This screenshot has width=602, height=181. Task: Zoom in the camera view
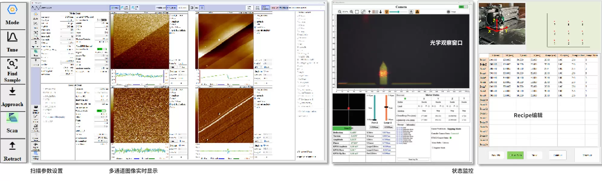351,12
